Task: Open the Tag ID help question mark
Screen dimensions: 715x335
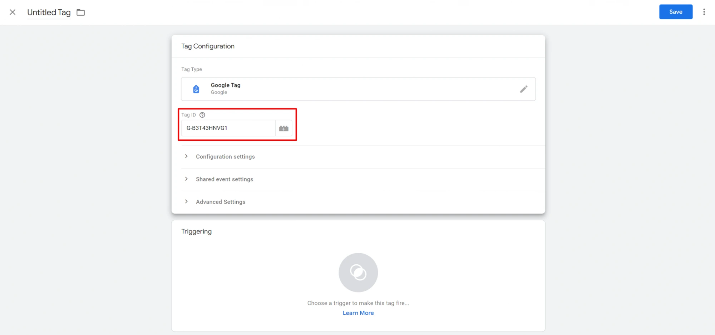Action: pos(202,115)
